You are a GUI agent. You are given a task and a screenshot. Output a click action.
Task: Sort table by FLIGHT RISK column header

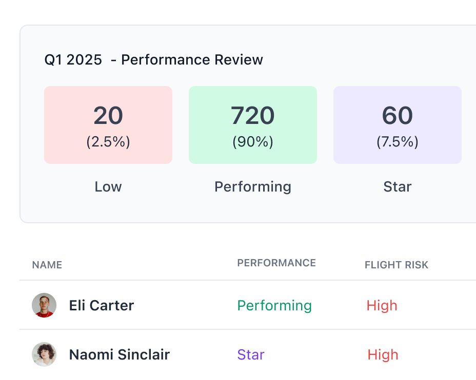tap(396, 265)
